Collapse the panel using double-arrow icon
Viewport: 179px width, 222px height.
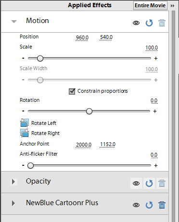click(x=172, y=6)
